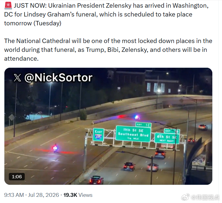Click the @NickSortor watermark handle

(58, 77)
